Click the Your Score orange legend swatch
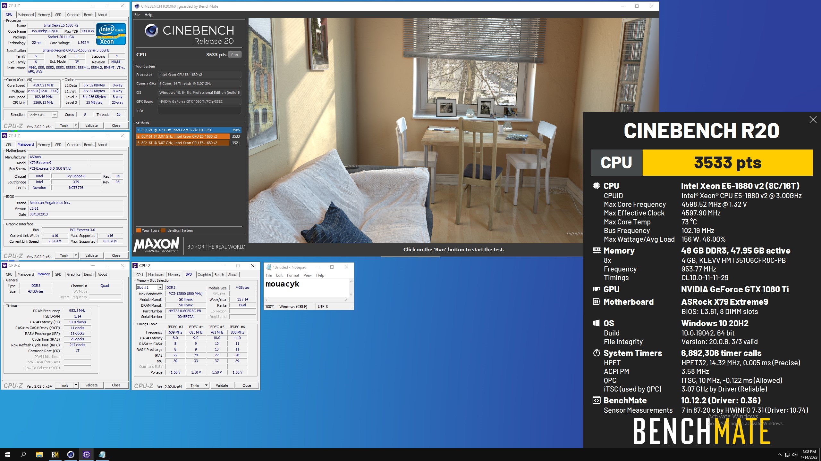 139,230
